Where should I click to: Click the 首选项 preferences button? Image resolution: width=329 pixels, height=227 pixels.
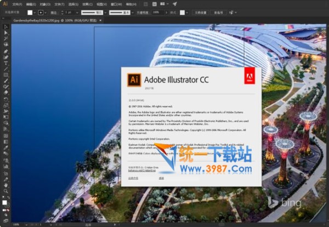pos(218,13)
